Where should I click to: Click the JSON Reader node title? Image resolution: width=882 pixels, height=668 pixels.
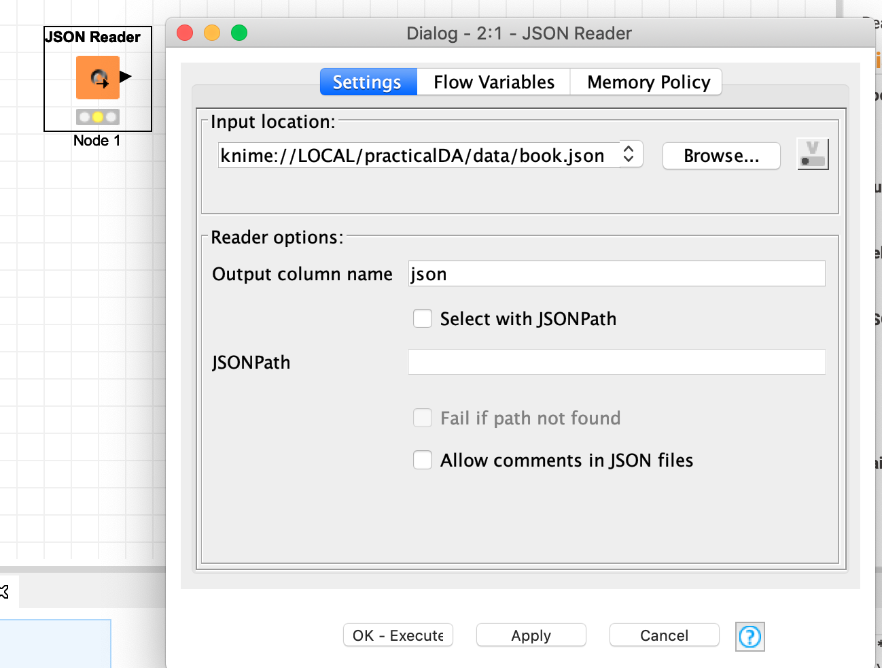pos(93,37)
